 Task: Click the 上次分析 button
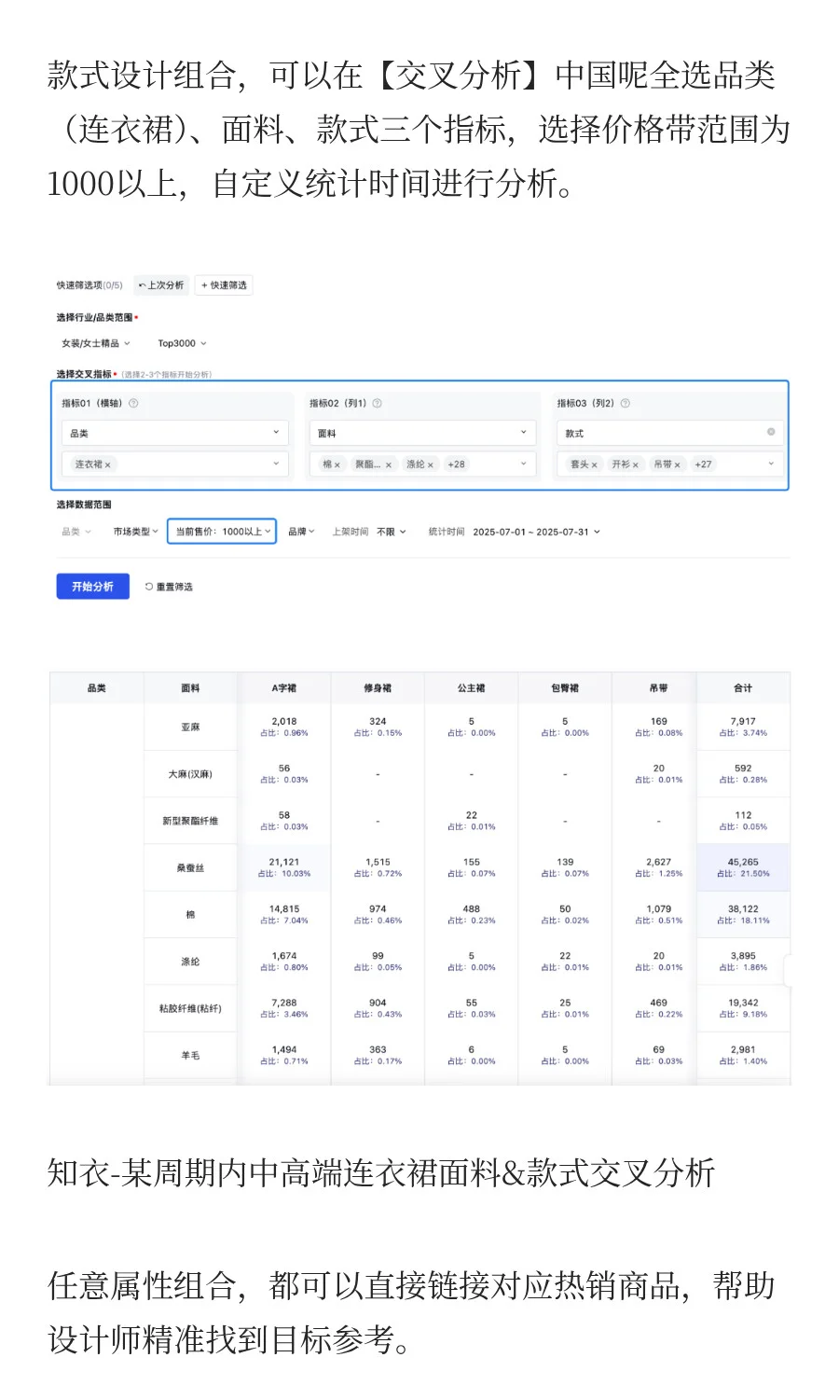pyautogui.click(x=161, y=285)
